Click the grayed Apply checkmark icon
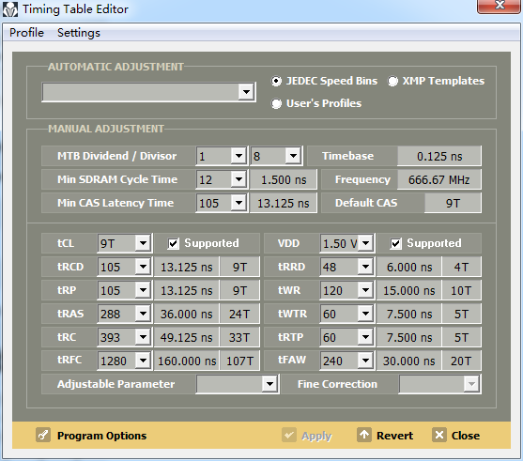The height and width of the screenshot is (461, 523). 289,435
